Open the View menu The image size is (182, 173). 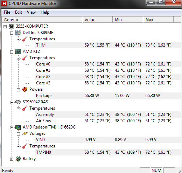pyautogui.click(x=31, y=12)
